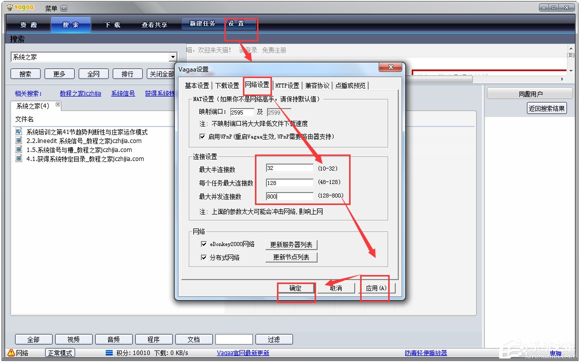Click the 搜索 button under keyword box
The image size is (580, 363).
25,74
